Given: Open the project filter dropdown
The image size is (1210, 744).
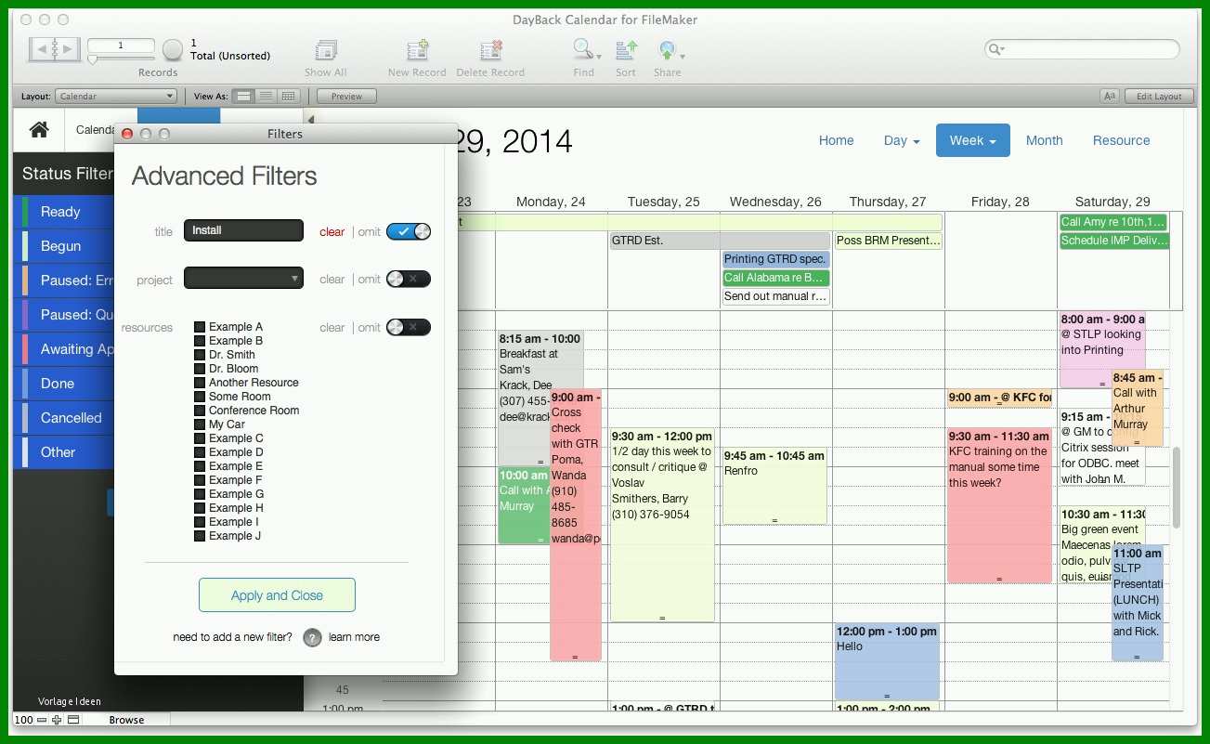Looking at the screenshot, I should 243,278.
